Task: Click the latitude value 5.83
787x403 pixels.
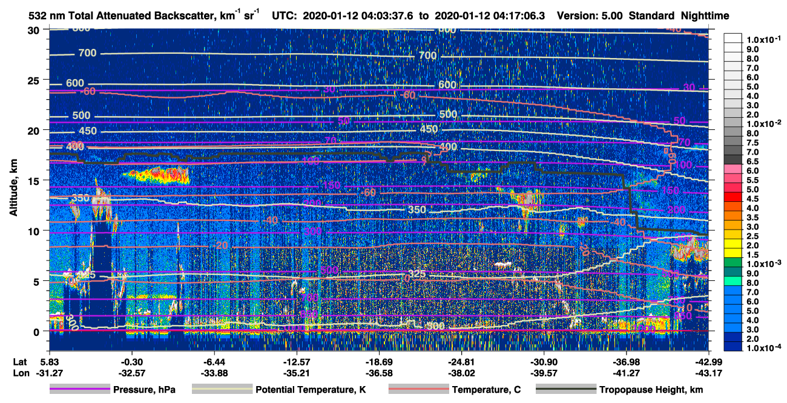Action: [x=49, y=362]
